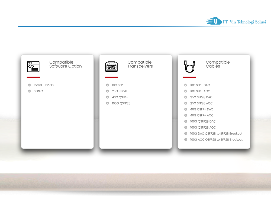Click the check icon beside 25G SFP28 DAC
Viewport: 271px width, 203px height.
coord(186,97)
